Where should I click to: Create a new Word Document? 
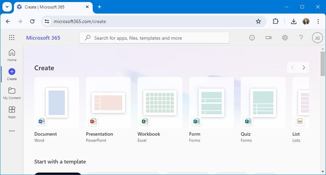coord(57,110)
